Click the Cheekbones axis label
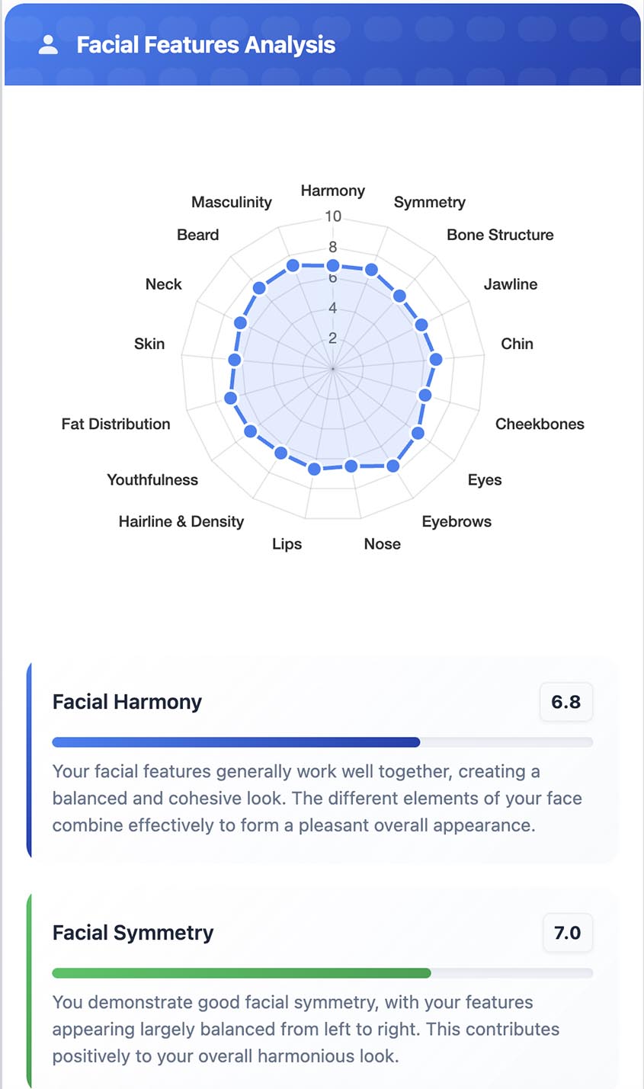 click(x=540, y=424)
